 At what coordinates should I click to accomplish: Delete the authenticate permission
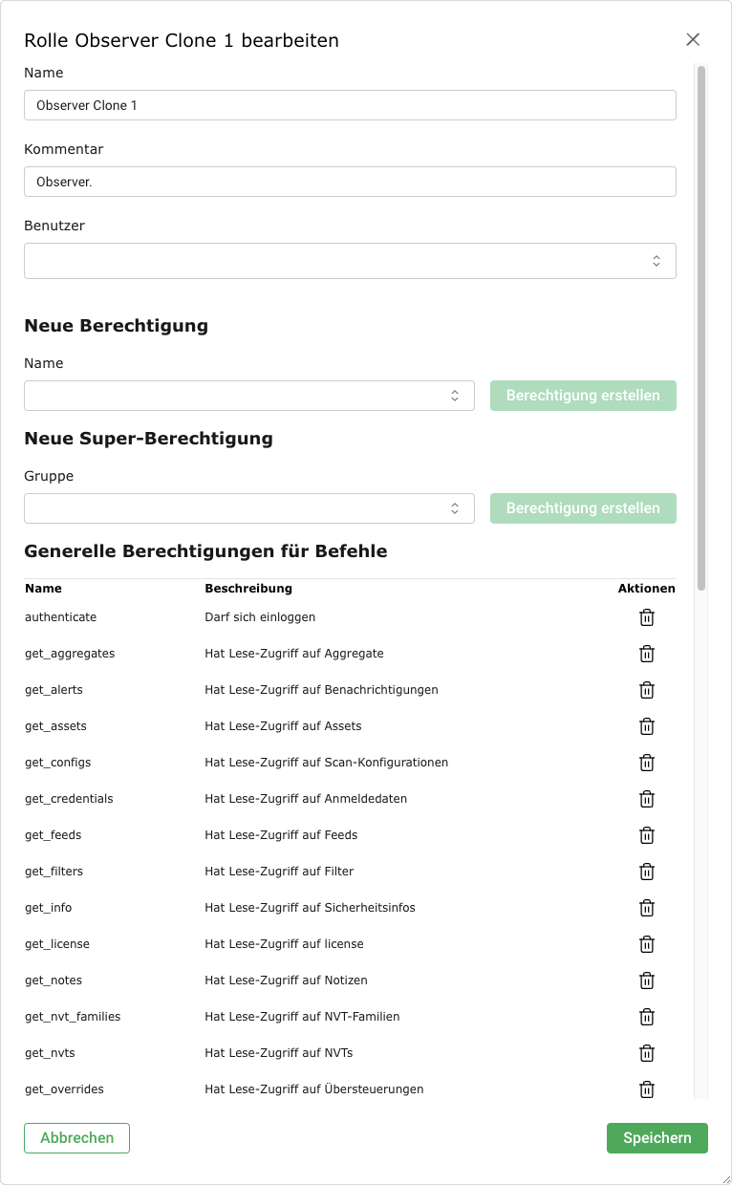pos(647,617)
